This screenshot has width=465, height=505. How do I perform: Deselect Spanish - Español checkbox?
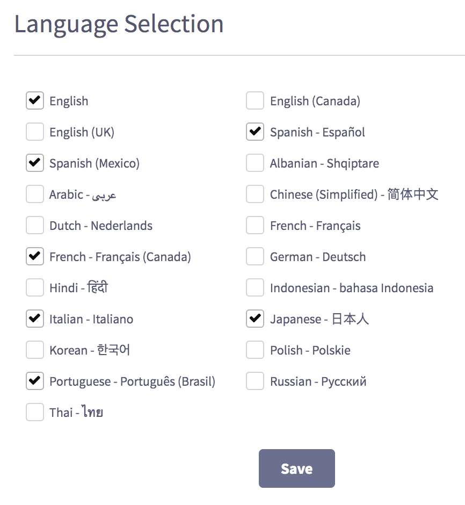coord(255,132)
